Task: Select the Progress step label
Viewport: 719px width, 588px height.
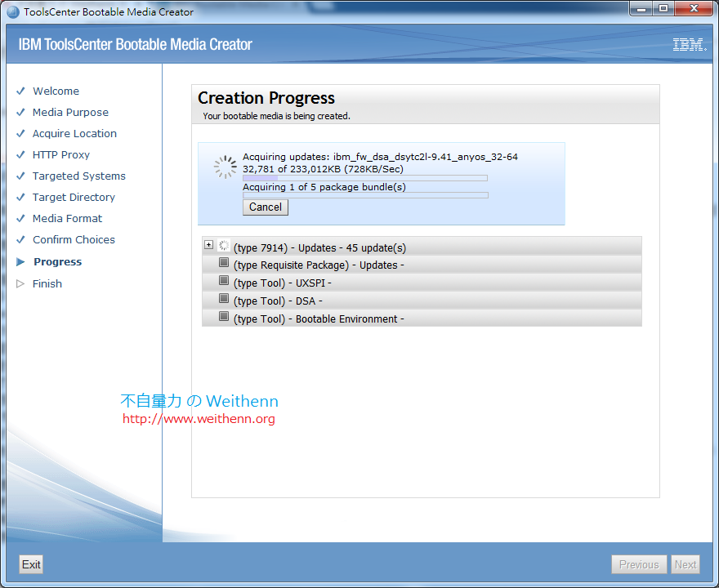Action: [x=58, y=261]
